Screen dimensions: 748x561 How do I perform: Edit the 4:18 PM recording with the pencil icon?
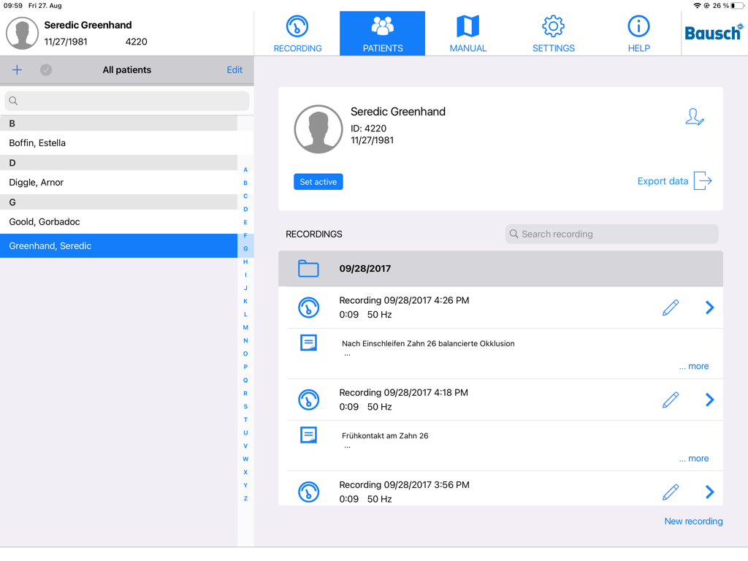click(x=671, y=400)
